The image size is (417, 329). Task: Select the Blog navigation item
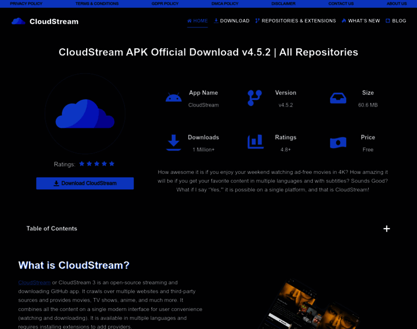(x=396, y=21)
